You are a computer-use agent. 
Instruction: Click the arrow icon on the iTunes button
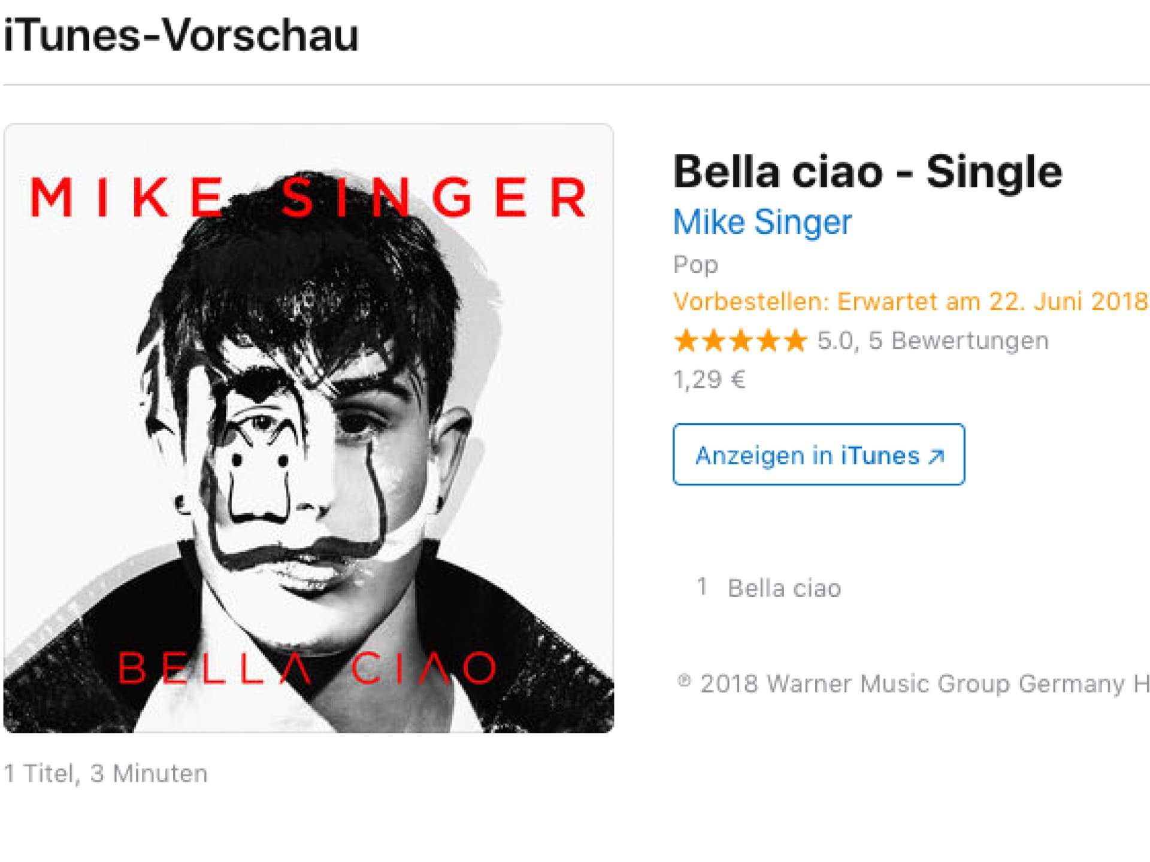tap(936, 457)
